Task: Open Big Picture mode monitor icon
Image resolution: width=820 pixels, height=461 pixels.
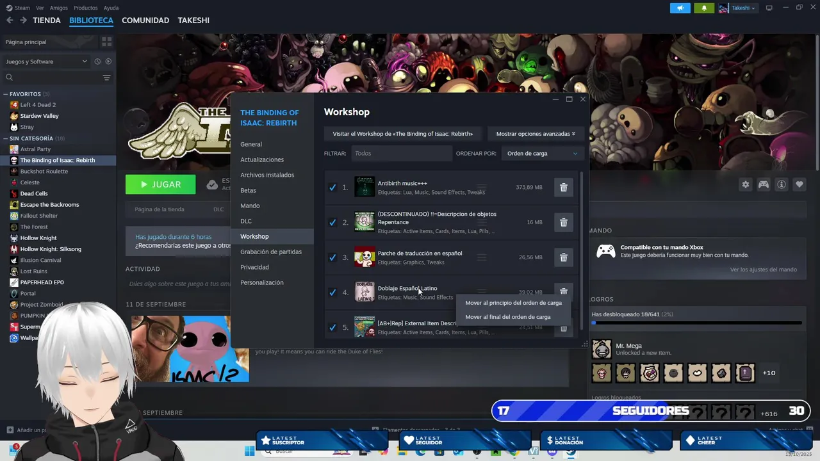Action: click(x=769, y=8)
